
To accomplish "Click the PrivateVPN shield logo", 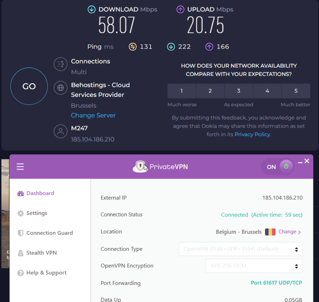I will [140, 167].
